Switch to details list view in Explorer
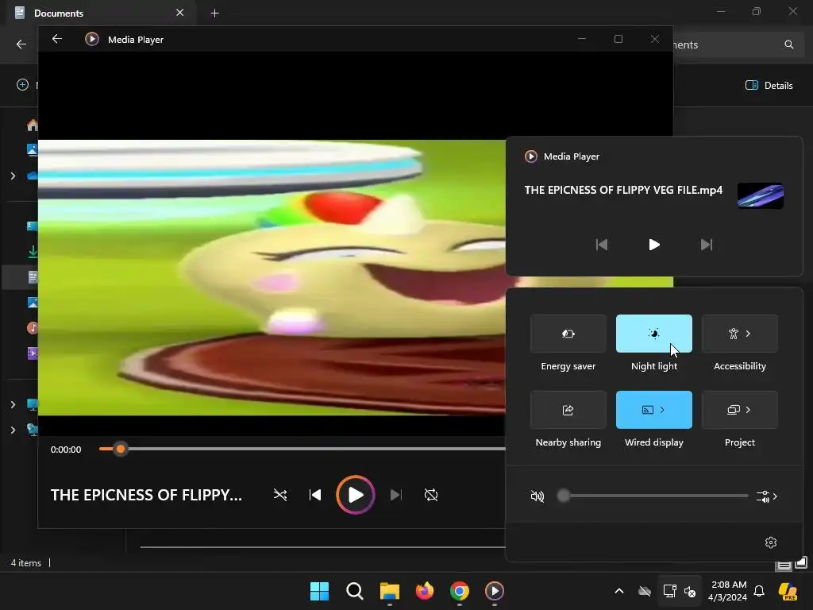 point(784,565)
